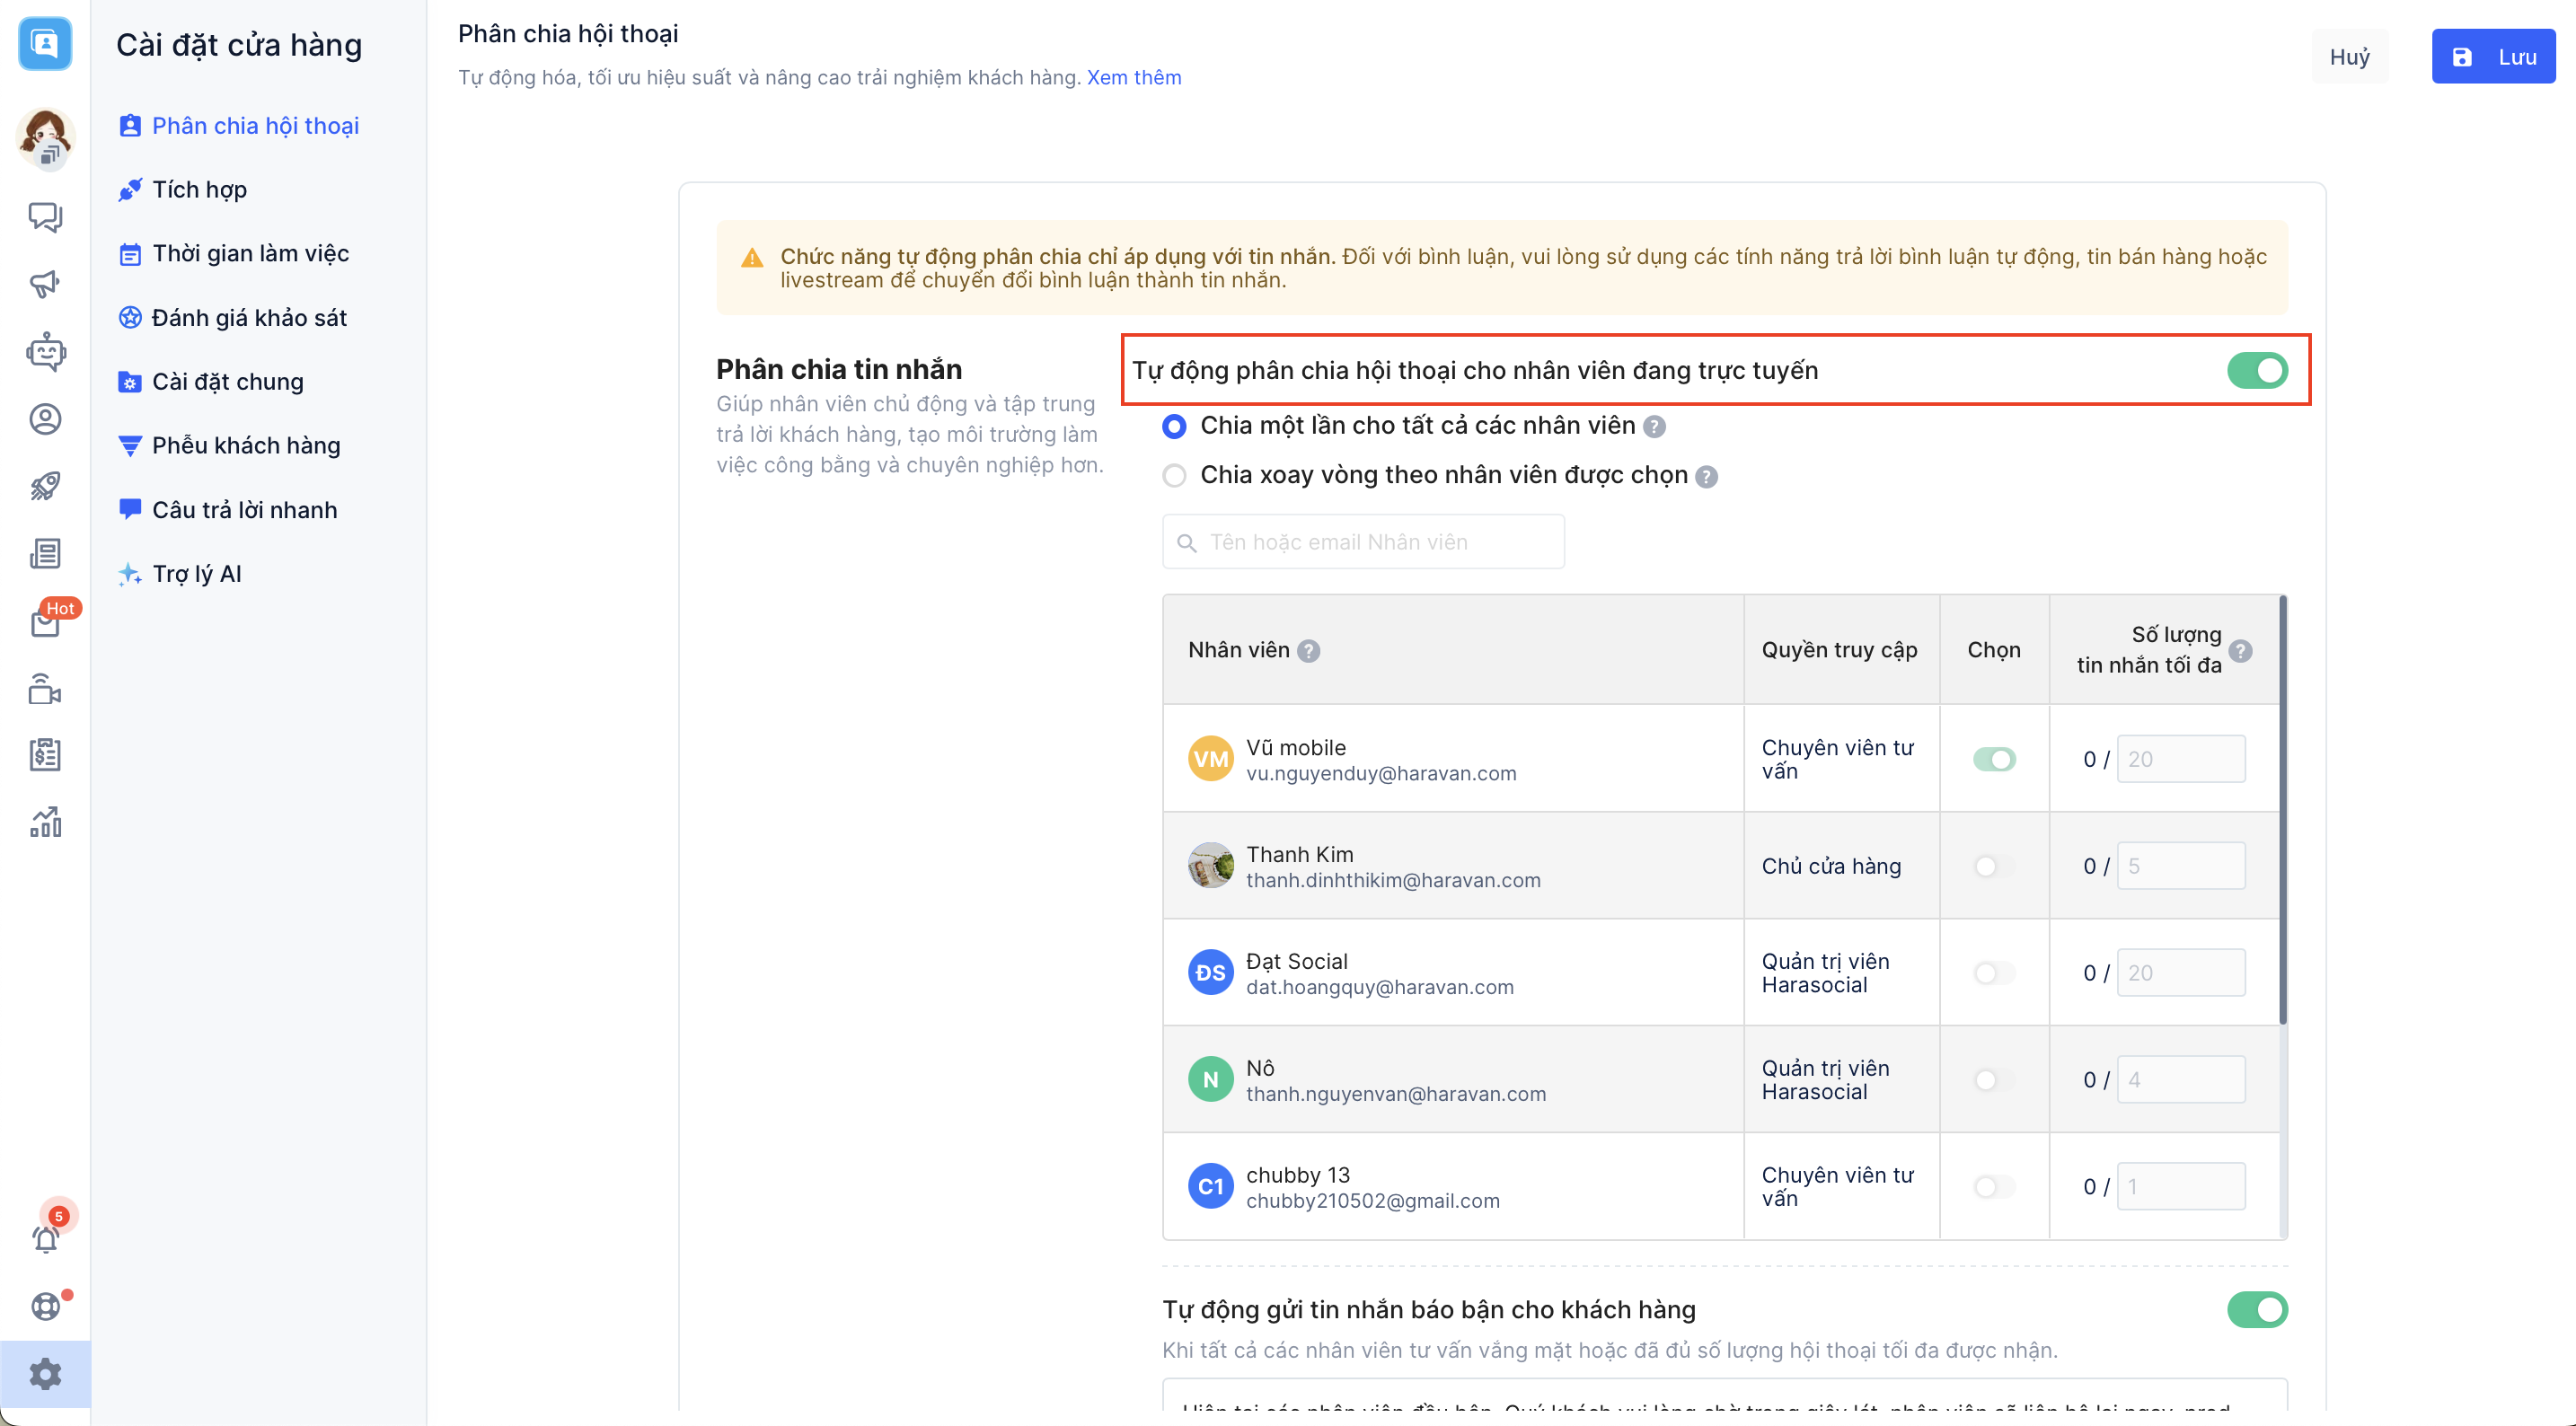This screenshot has height=1426, width=2576.
Task: Open Tích hợp settings menu
Action: [199, 190]
